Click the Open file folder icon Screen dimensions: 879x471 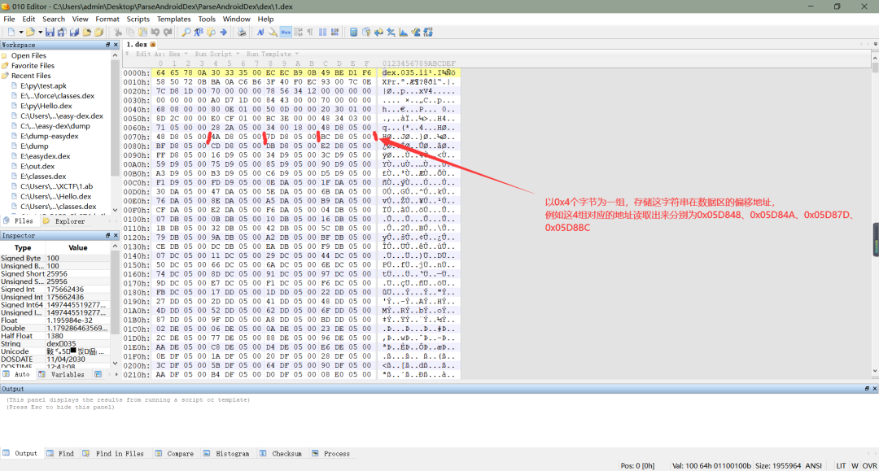click(x=30, y=32)
